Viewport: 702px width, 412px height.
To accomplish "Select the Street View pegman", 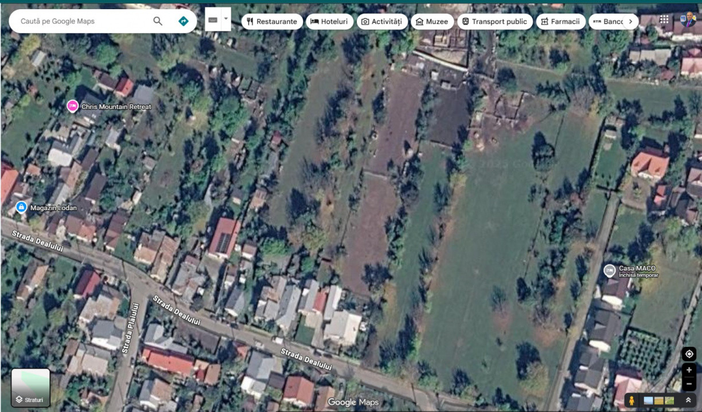I will coord(632,400).
